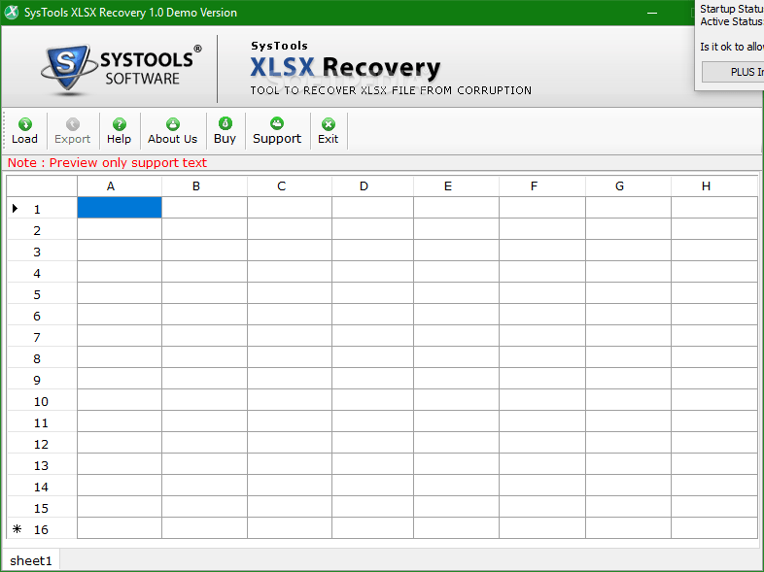Open the About Us toolbar item
Screen dimensions: 764x572
coord(172,131)
